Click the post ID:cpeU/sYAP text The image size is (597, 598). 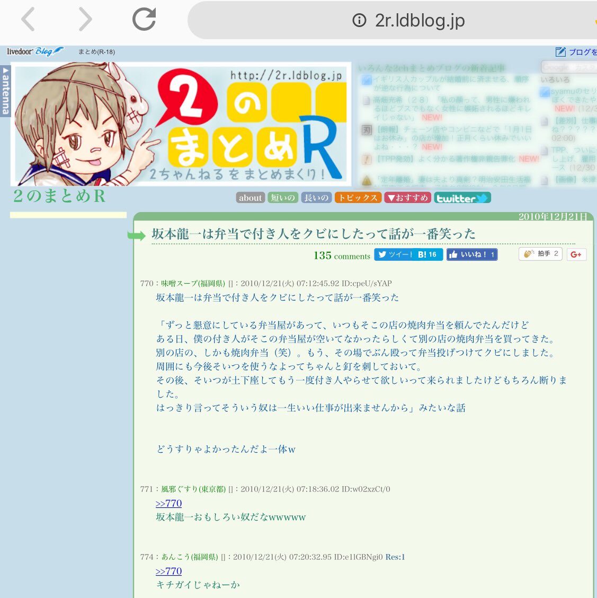pos(367,284)
